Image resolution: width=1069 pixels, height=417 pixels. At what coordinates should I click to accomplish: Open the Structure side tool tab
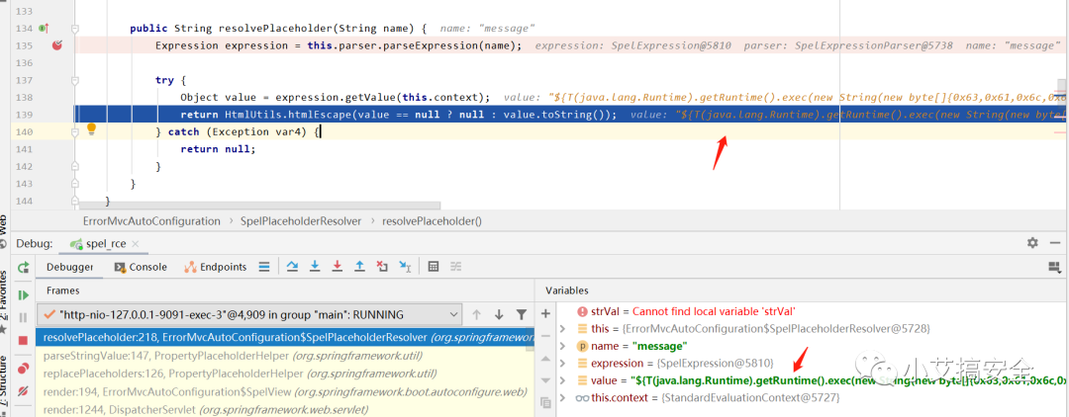(3, 383)
